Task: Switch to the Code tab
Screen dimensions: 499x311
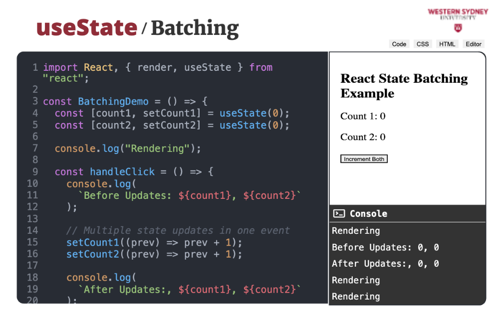Action: 399,44
